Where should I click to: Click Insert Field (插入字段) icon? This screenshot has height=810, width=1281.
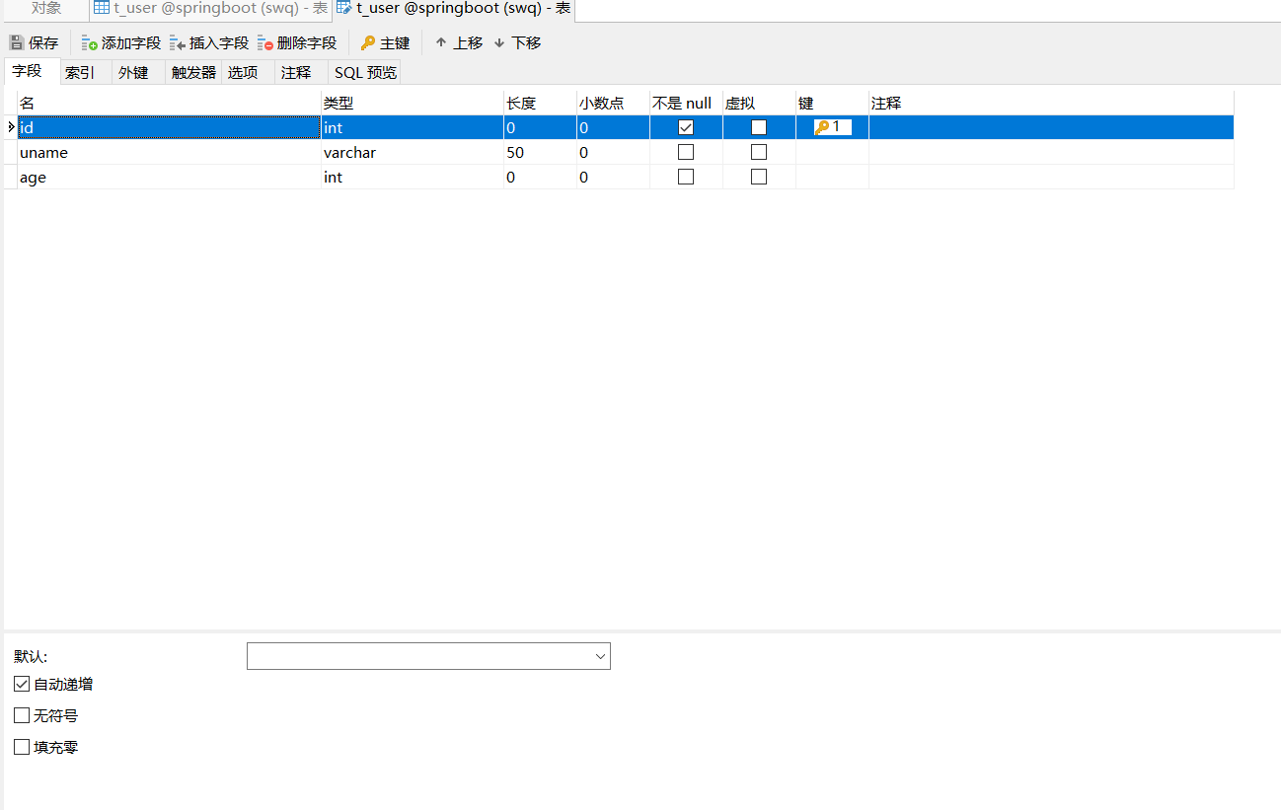(178, 43)
